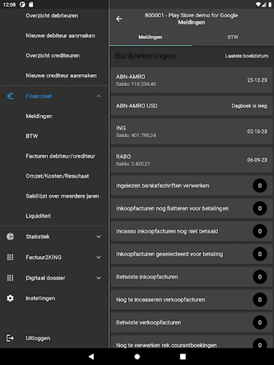Click the battery indicator in the status bar
This screenshot has height=365, width=274.
269,4
